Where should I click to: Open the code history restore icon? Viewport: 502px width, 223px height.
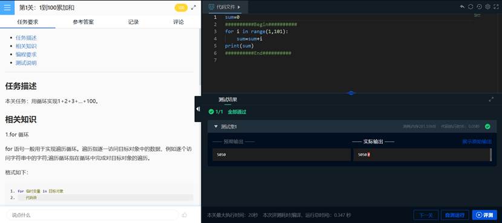[479, 7]
